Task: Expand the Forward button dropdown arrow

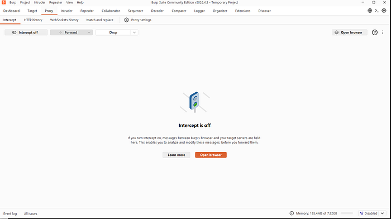Action: (89, 32)
